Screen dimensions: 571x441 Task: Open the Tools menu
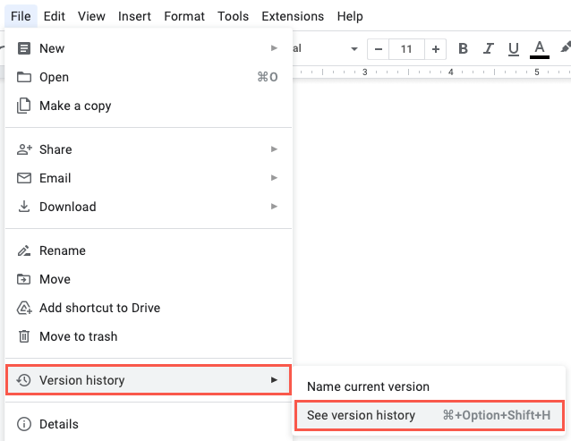tap(233, 16)
